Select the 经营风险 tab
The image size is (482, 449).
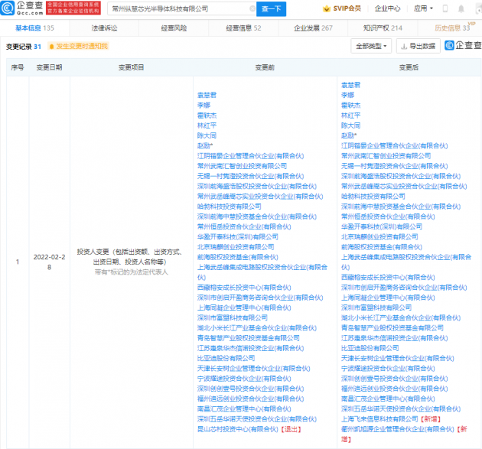(x=174, y=28)
